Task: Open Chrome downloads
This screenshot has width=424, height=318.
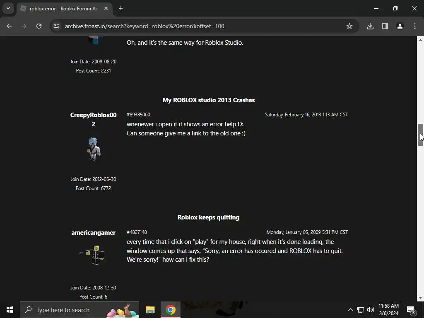Action: pos(370,26)
